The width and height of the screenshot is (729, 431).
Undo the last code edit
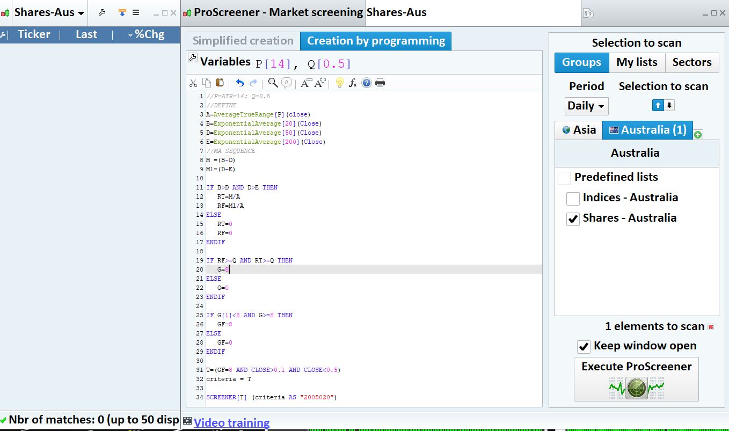tap(240, 83)
